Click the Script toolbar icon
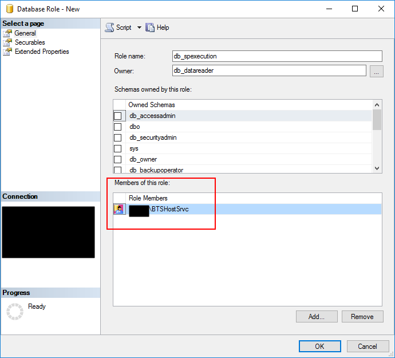The width and height of the screenshot is (395, 358). (x=109, y=27)
